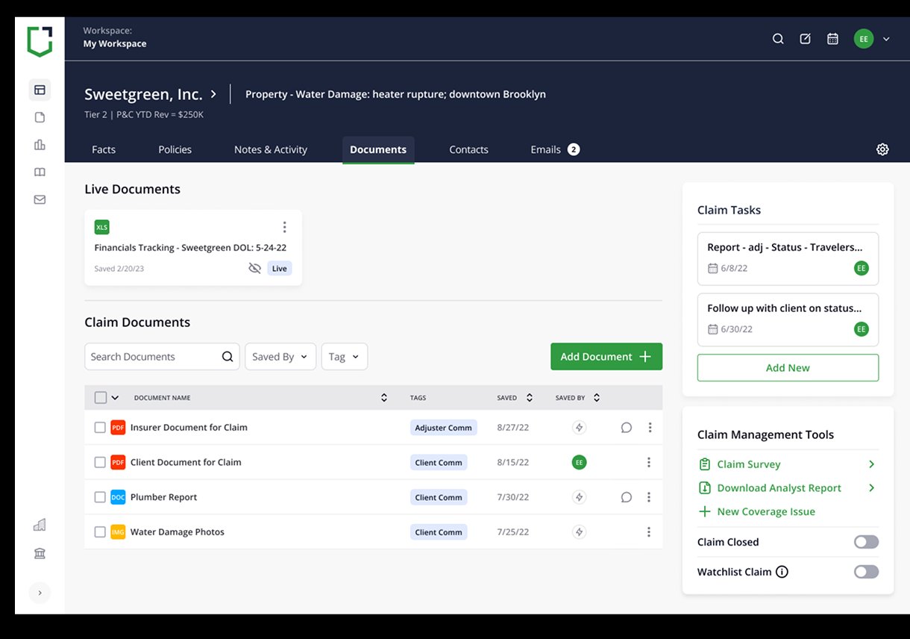
Task: Open the Report - adj - Status task card
Action: point(788,258)
